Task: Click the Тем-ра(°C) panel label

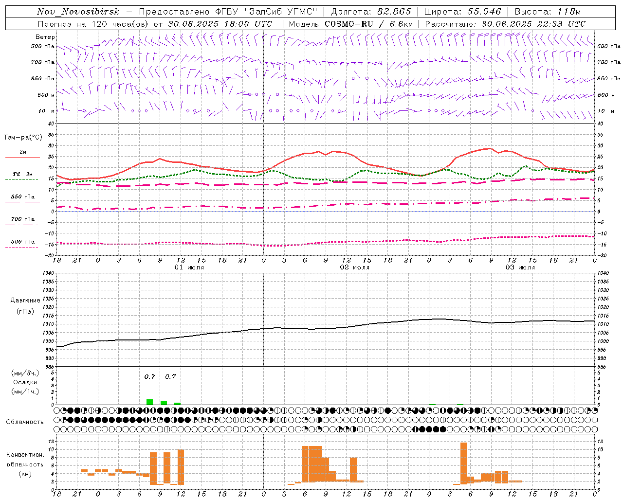Action: tap(23, 138)
